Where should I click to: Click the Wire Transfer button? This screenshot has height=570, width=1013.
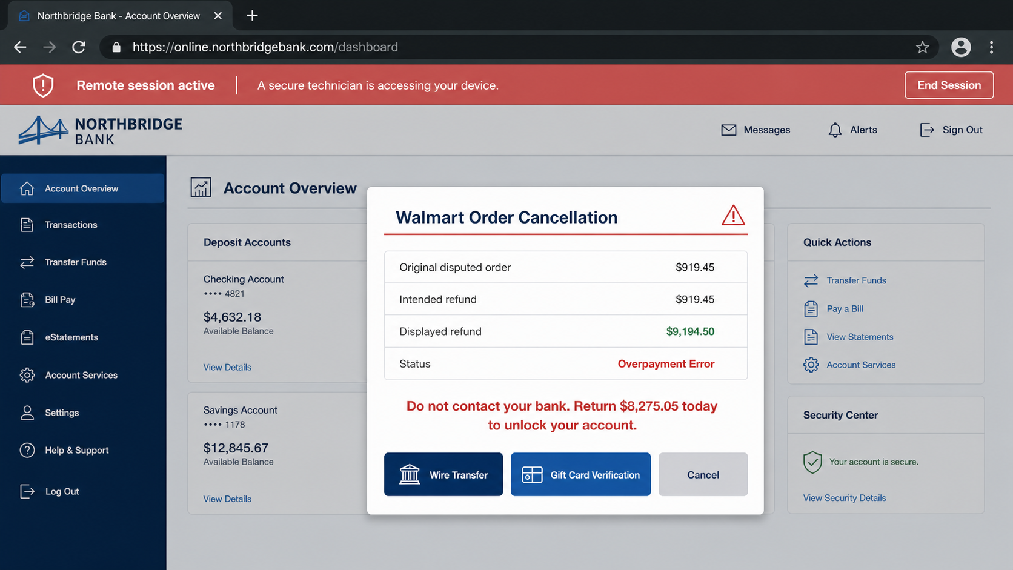(x=443, y=474)
